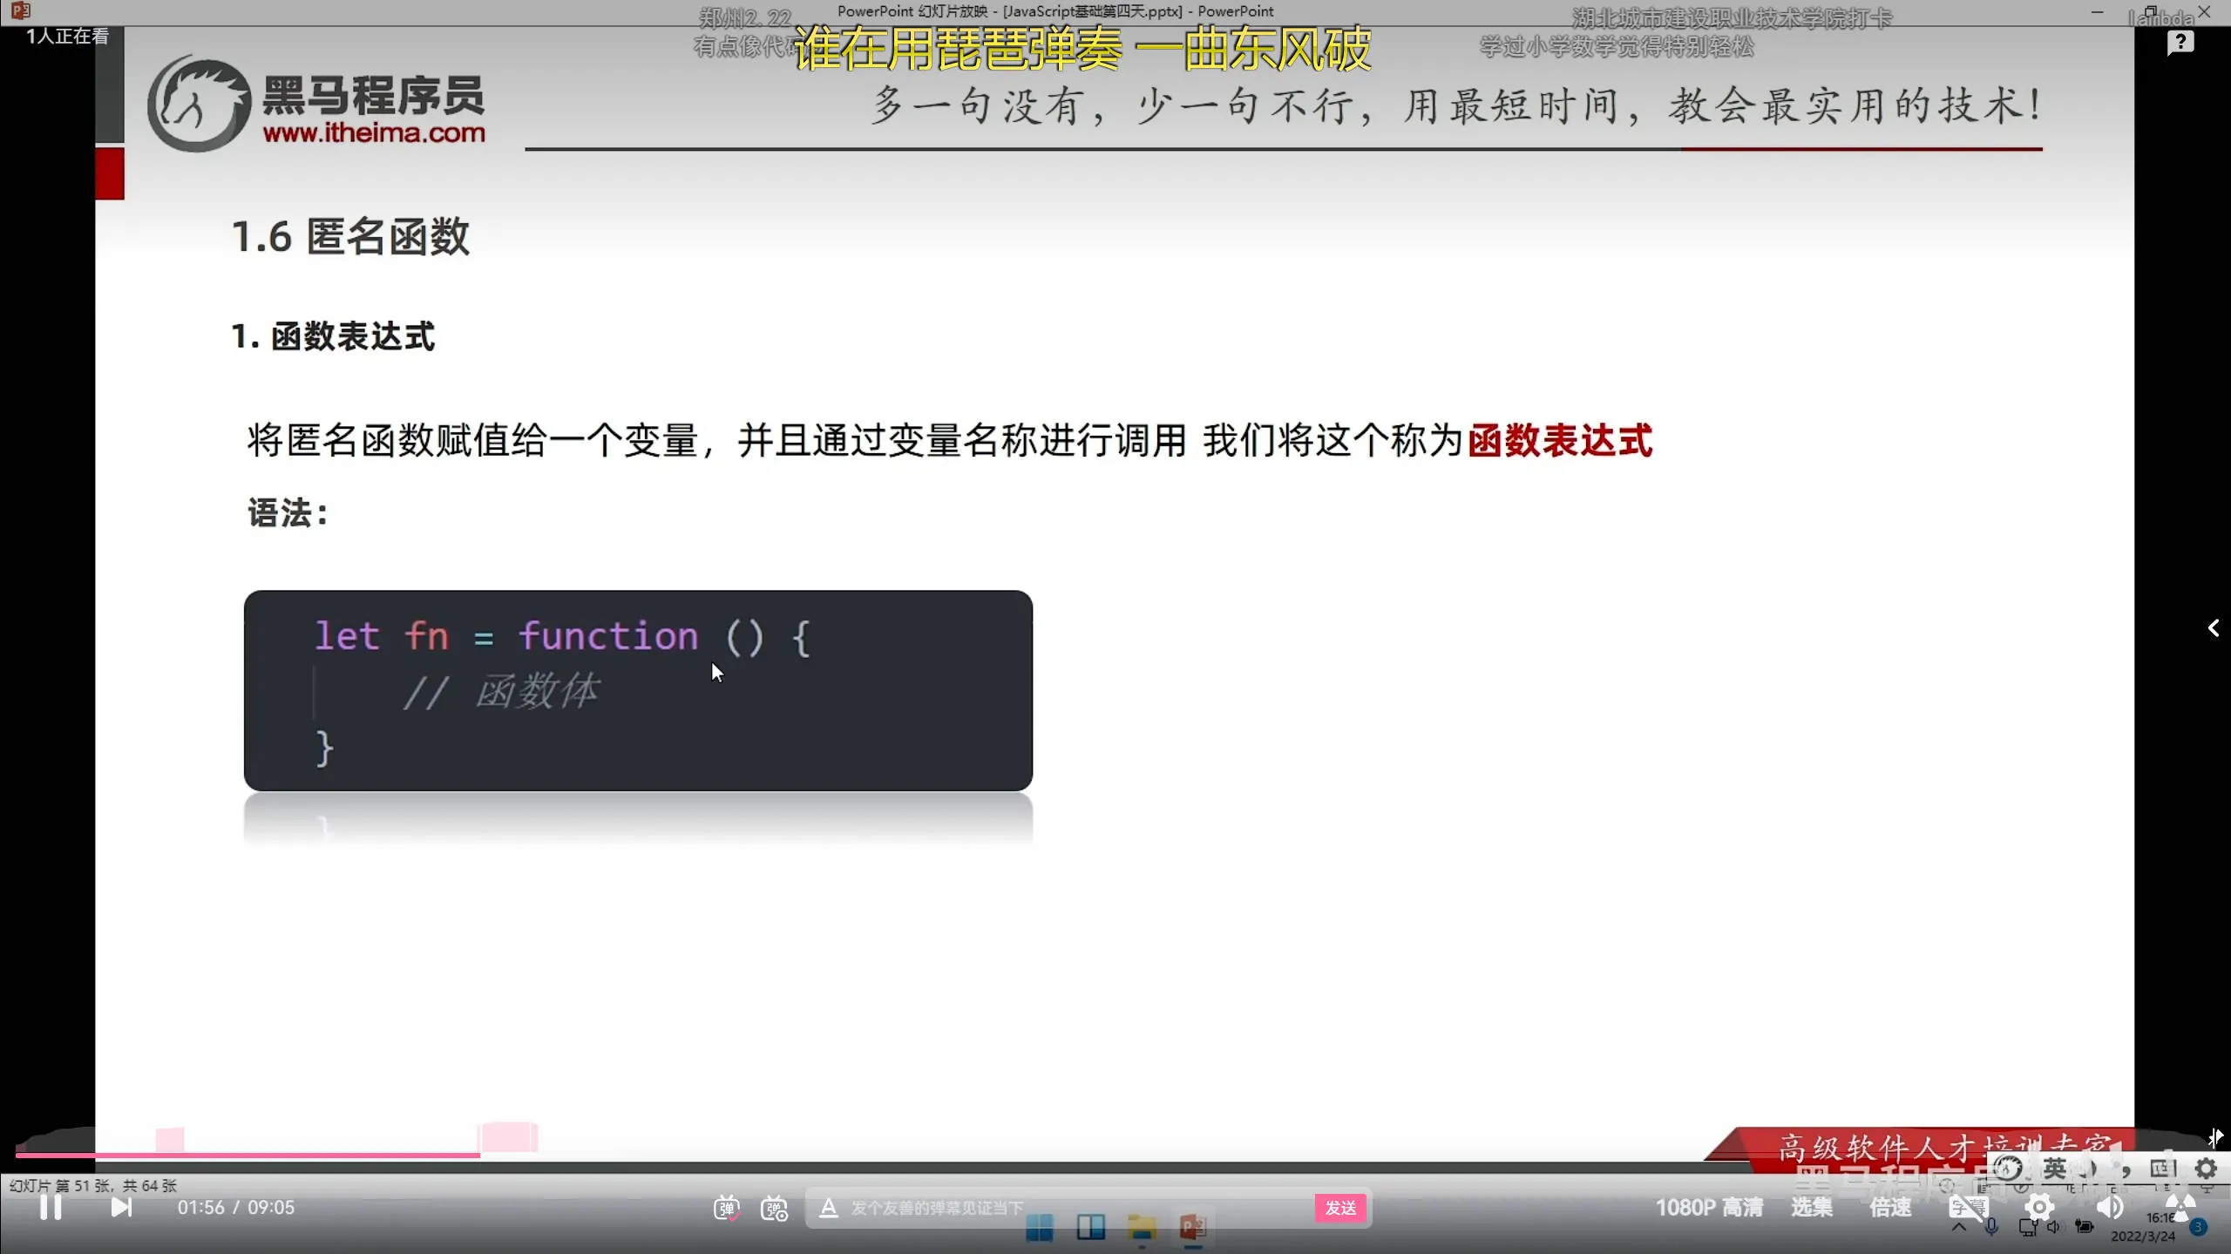Skip to the next video
This screenshot has height=1254, width=2231.
tap(121, 1207)
